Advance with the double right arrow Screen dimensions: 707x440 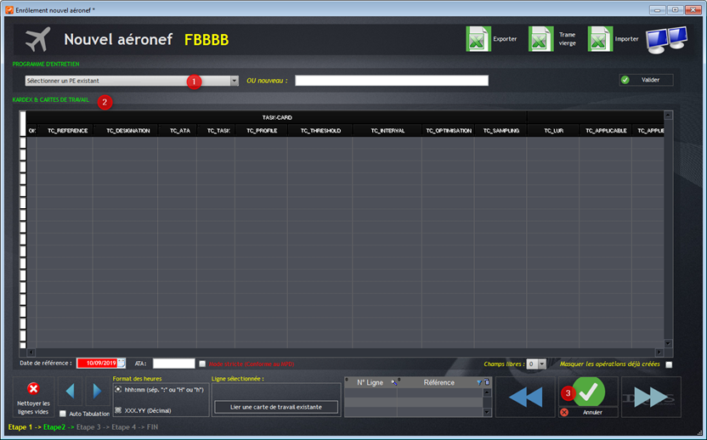(651, 398)
